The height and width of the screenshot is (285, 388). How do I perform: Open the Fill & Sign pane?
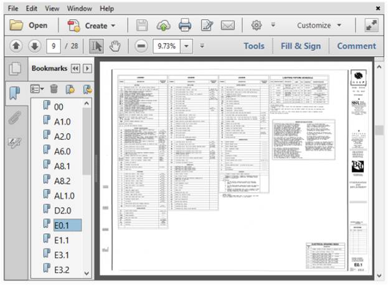tap(301, 46)
